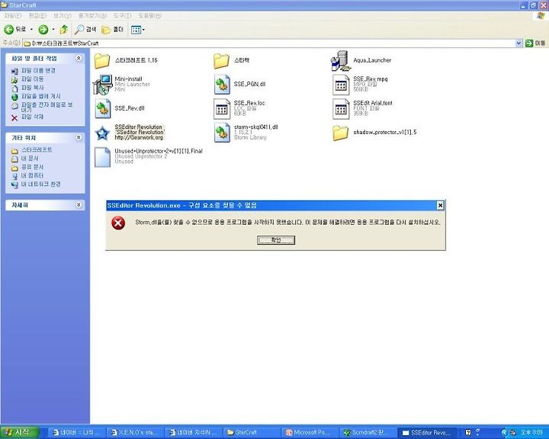Click the Back navigation arrow icon
Image resolution: width=549 pixels, height=439 pixels.
pyautogui.click(x=8, y=30)
